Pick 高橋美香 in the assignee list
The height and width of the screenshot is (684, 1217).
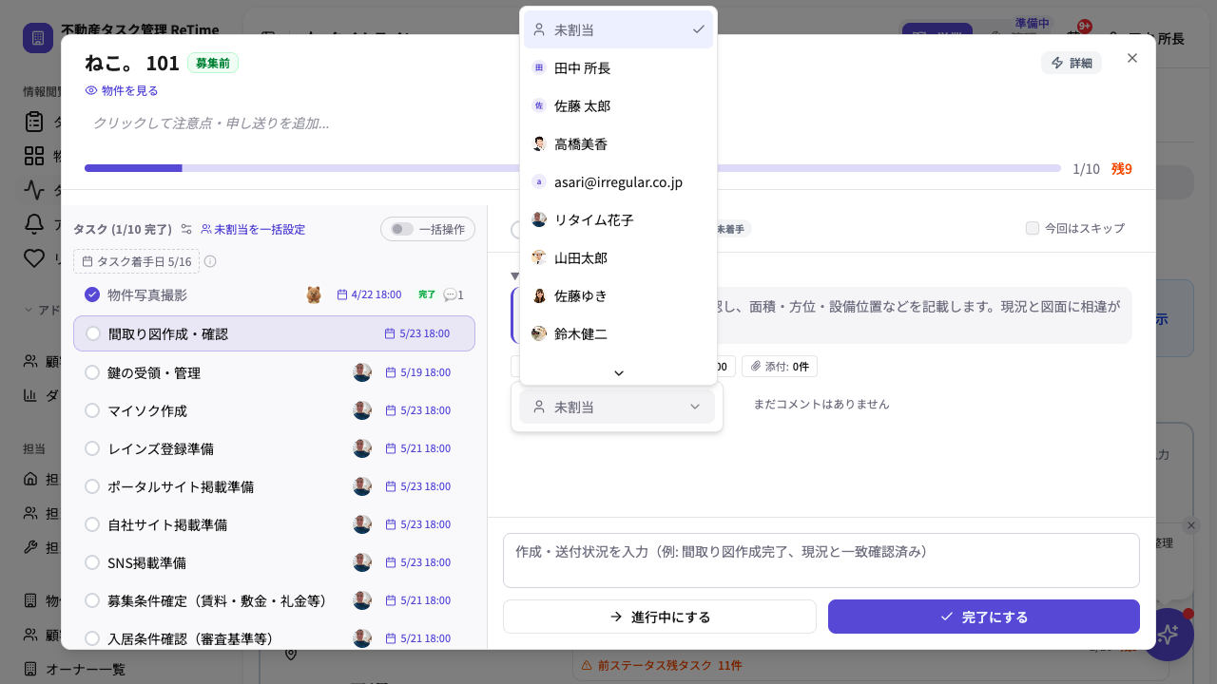point(618,143)
